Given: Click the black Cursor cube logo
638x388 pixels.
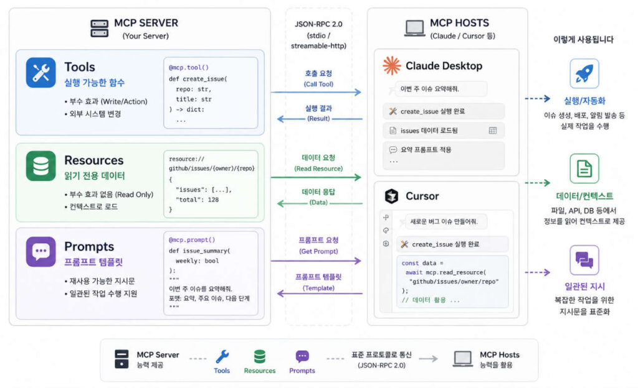Looking at the screenshot, I should click(x=391, y=196).
